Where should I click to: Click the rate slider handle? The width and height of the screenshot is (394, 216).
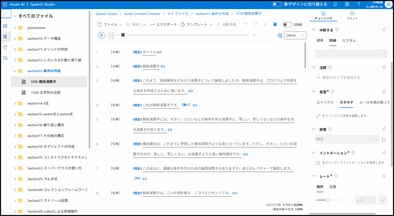coord(328,200)
